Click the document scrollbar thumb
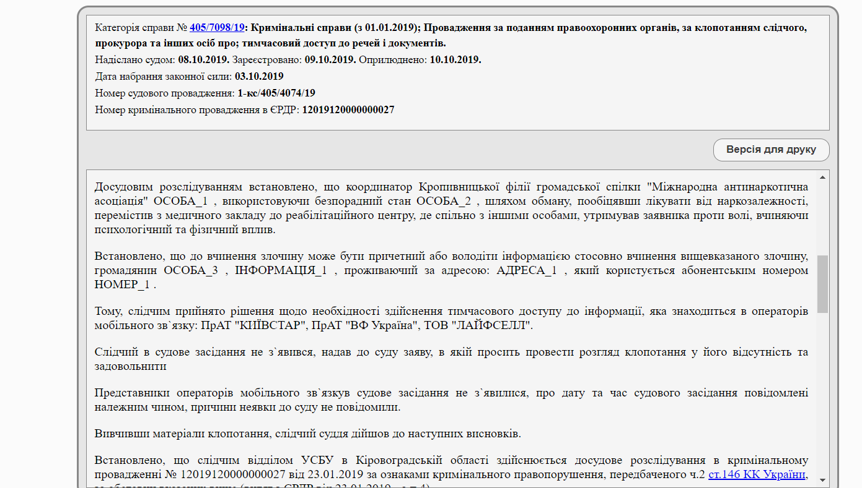Screen dimensions: 862x488 click(x=822, y=284)
